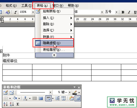Toggle Bold formatting
Viewport: 137px width, 108px height.
click(123, 12)
